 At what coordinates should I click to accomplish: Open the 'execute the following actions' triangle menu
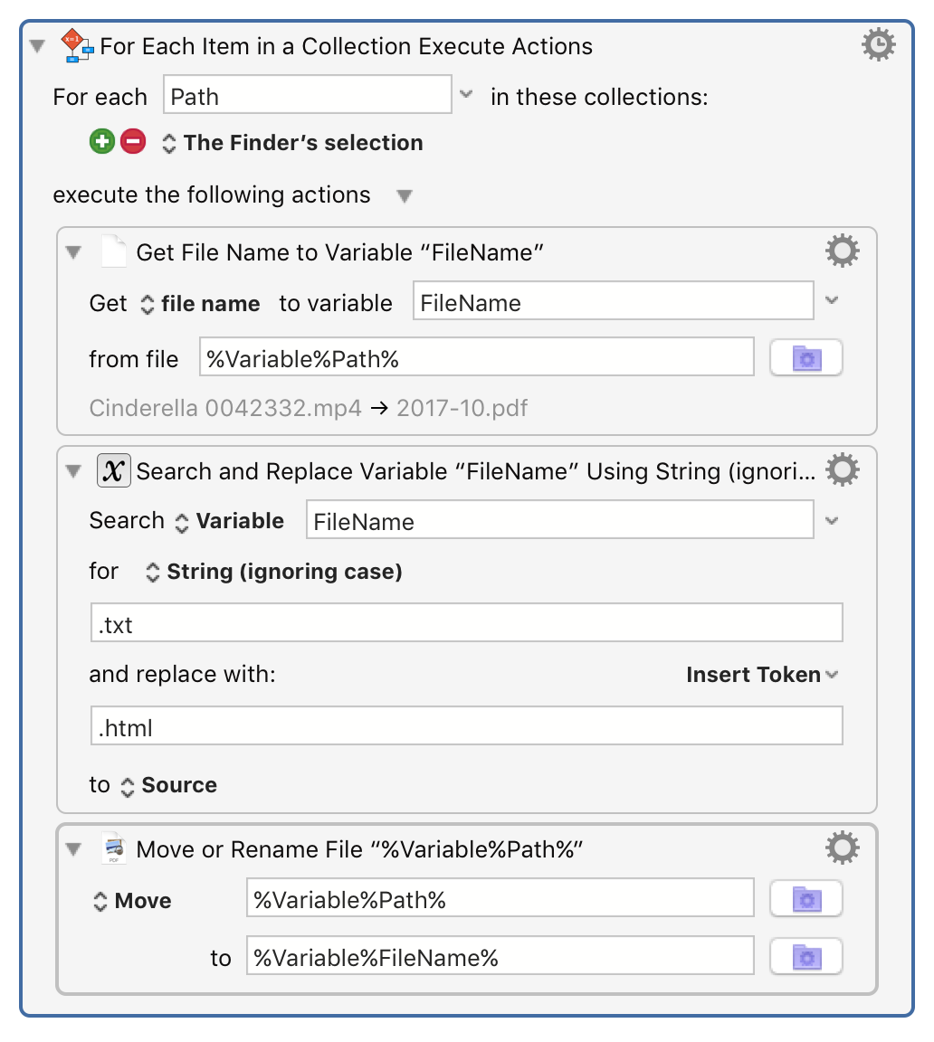coord(405,196)
